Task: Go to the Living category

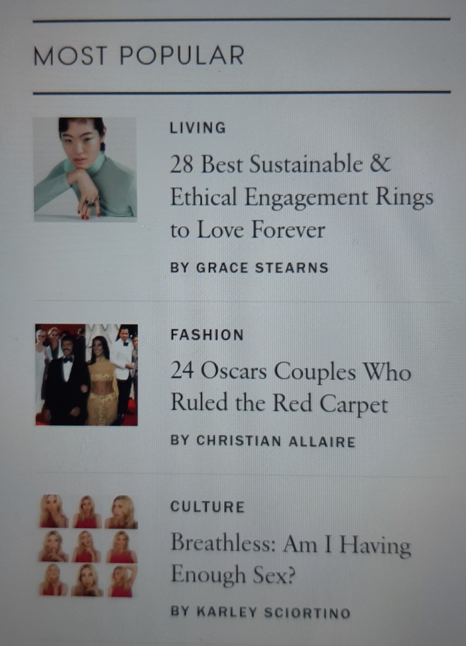Action: [198, 127]
